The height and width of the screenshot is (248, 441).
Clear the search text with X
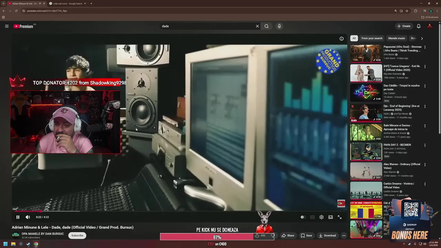coord(257,26)
